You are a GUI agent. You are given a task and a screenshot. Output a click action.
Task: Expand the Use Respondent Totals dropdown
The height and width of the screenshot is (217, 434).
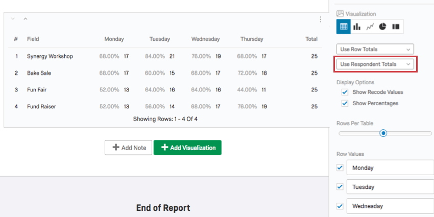click(375, 64)
